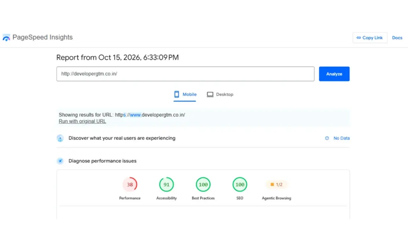The image size is (408, 248).
Task: Click Discover what your real users are experiencing
Action: point(122,138)
